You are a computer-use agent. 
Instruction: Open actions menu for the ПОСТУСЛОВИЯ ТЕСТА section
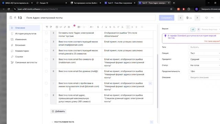coord(151,122)
